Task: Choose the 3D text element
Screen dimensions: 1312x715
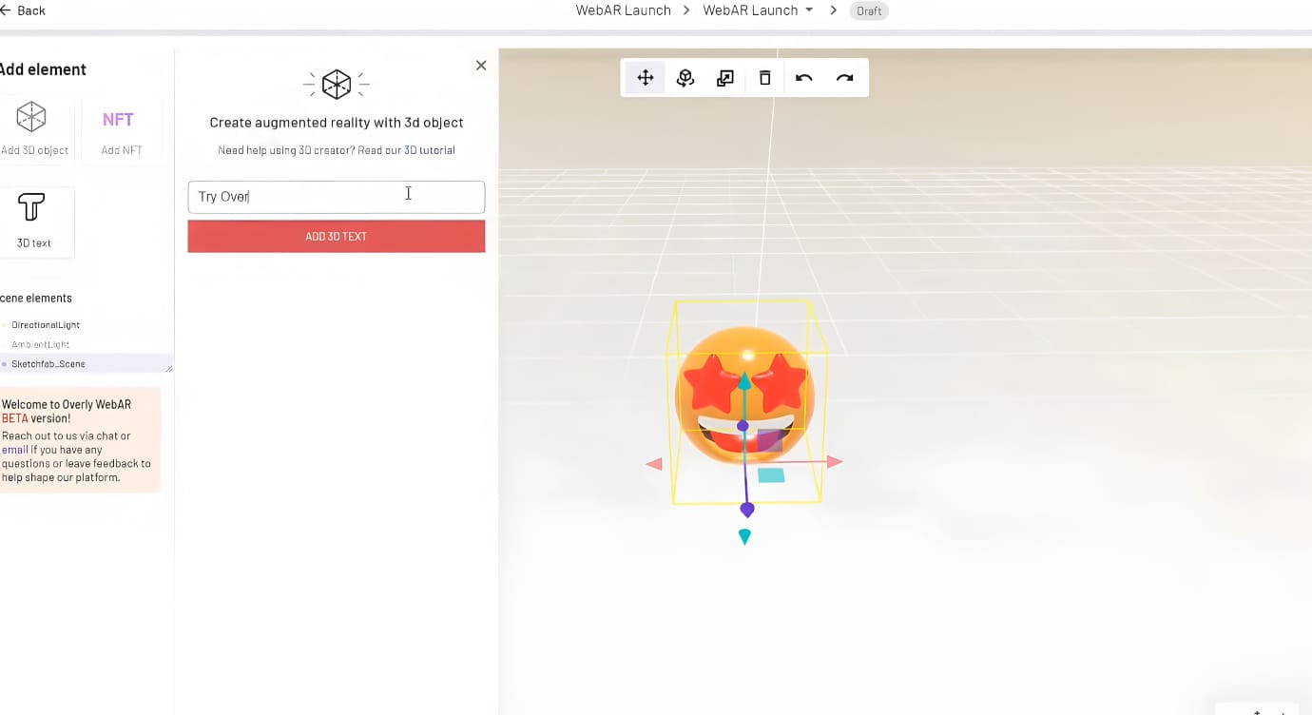Action: pos(33,221)
